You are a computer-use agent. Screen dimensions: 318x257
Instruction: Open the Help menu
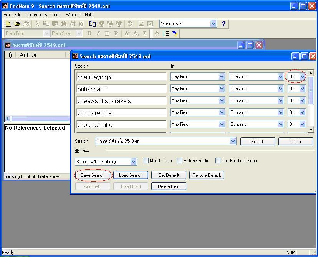[x=89, y=15]
